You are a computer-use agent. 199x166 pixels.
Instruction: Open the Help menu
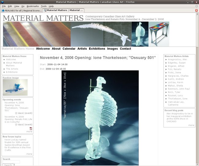51,6
